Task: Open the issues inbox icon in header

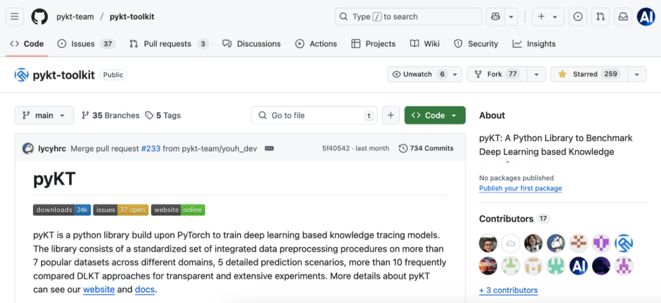Action: pos(578,17)
